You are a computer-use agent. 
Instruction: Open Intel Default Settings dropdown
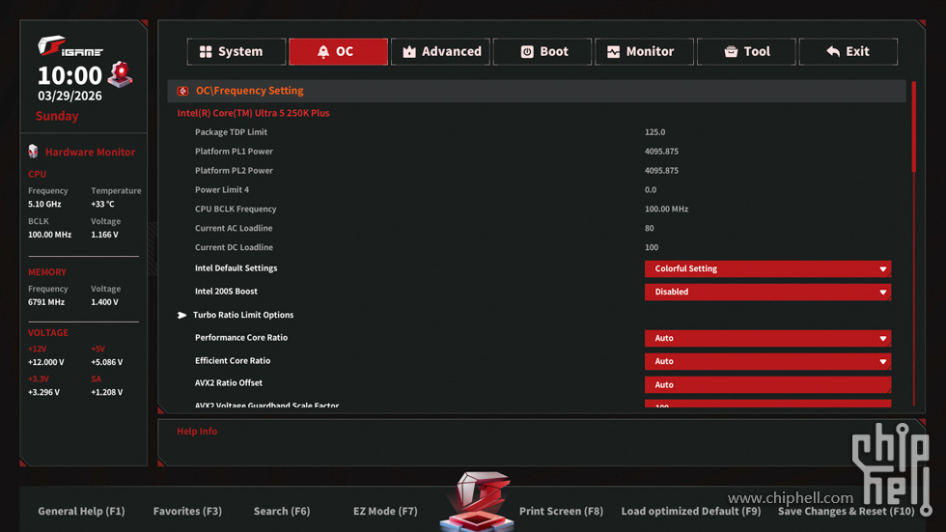(767, 269)
